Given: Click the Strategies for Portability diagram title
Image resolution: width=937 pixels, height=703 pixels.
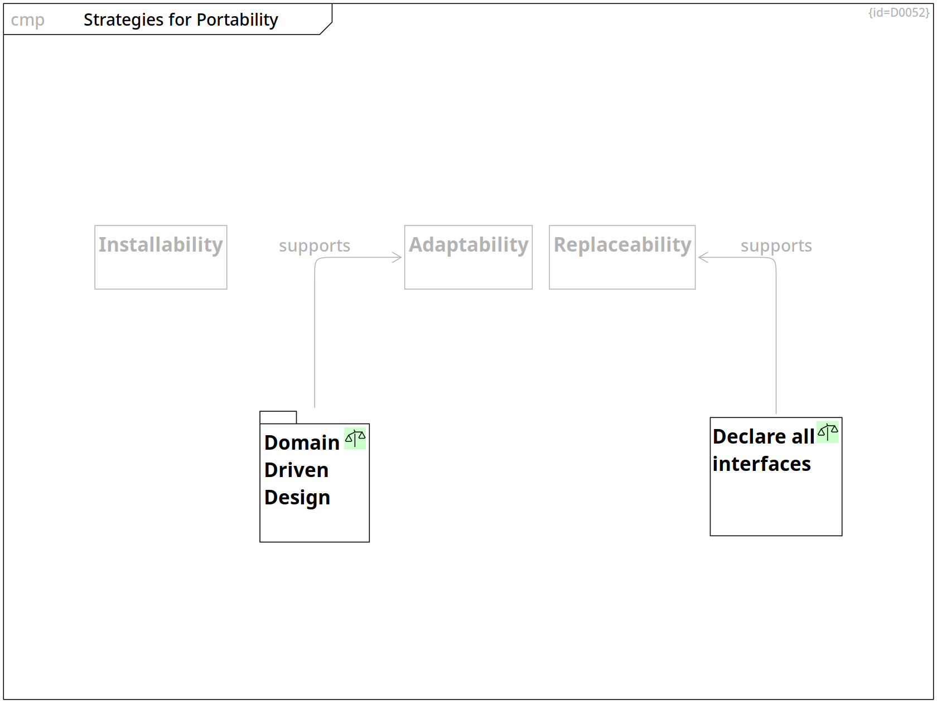Looking at the screenshot, I should tap(181, 20).
